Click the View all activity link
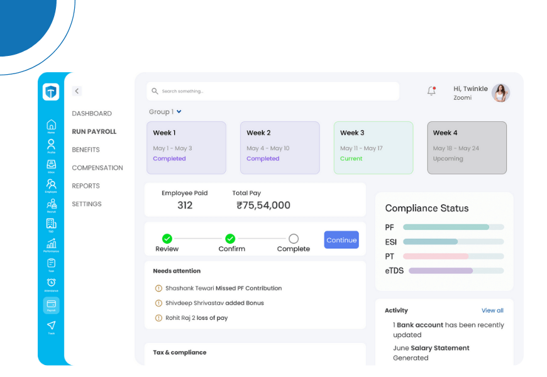The height and width of the screenshot is (377, 547). tap(492, 310)
